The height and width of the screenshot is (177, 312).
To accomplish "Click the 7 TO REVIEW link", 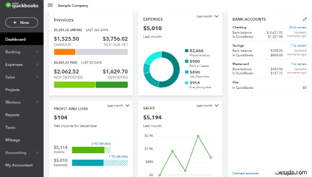I will (x=118, y=157).
